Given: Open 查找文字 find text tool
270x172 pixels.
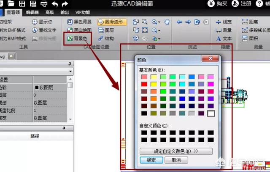Looking at the screenshot, I should (44, 30).
